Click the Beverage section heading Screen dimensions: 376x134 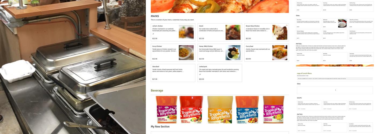pyautogui.click(x=157, y=91)
